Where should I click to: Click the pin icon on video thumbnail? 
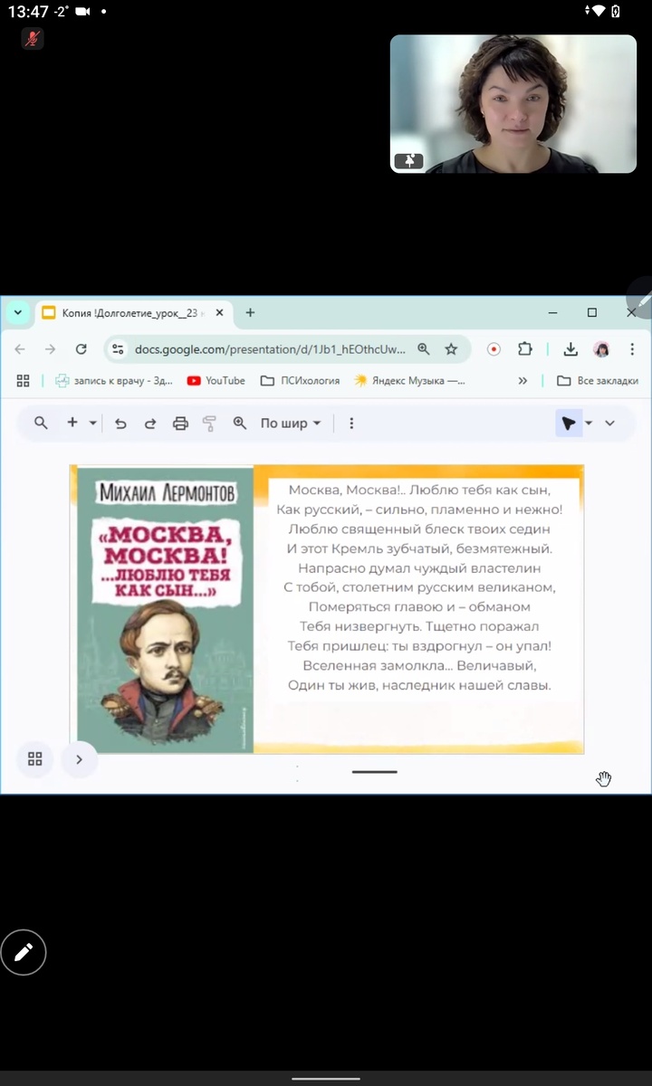[x=408, y=161]
